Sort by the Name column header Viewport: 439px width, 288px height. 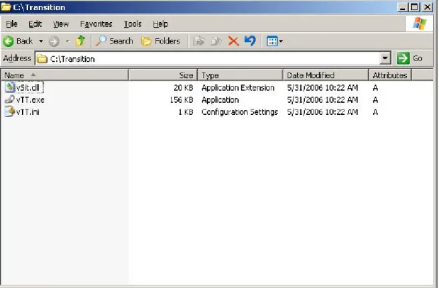pyautogui.click(x=65, y=75)
